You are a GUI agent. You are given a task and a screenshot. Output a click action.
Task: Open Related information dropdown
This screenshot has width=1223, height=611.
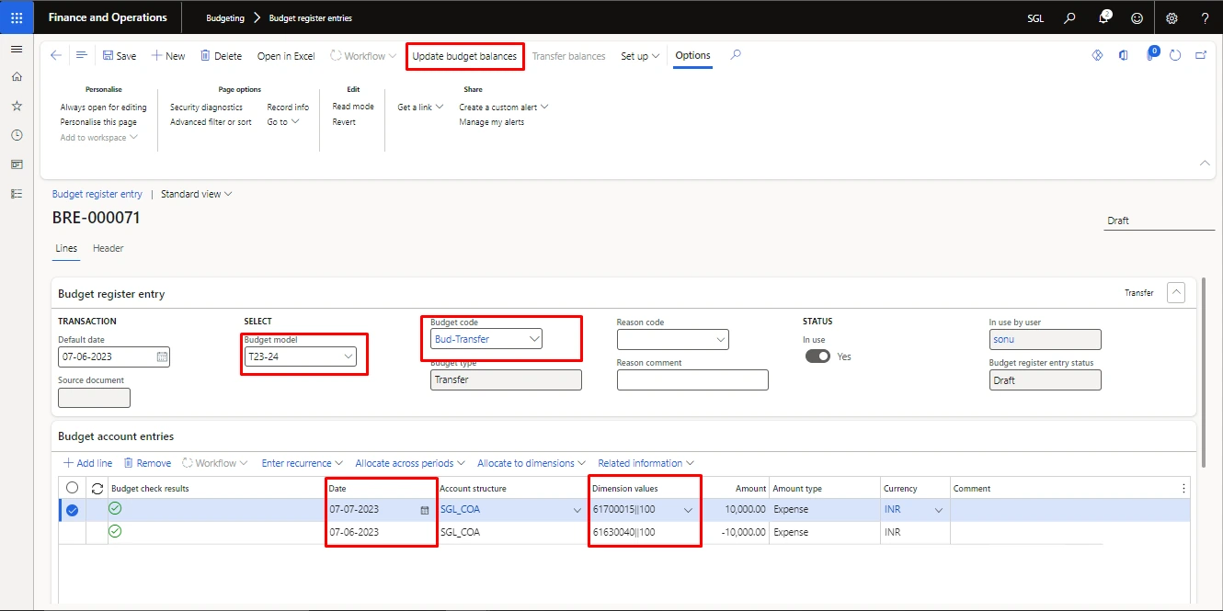tap(646, 463)
